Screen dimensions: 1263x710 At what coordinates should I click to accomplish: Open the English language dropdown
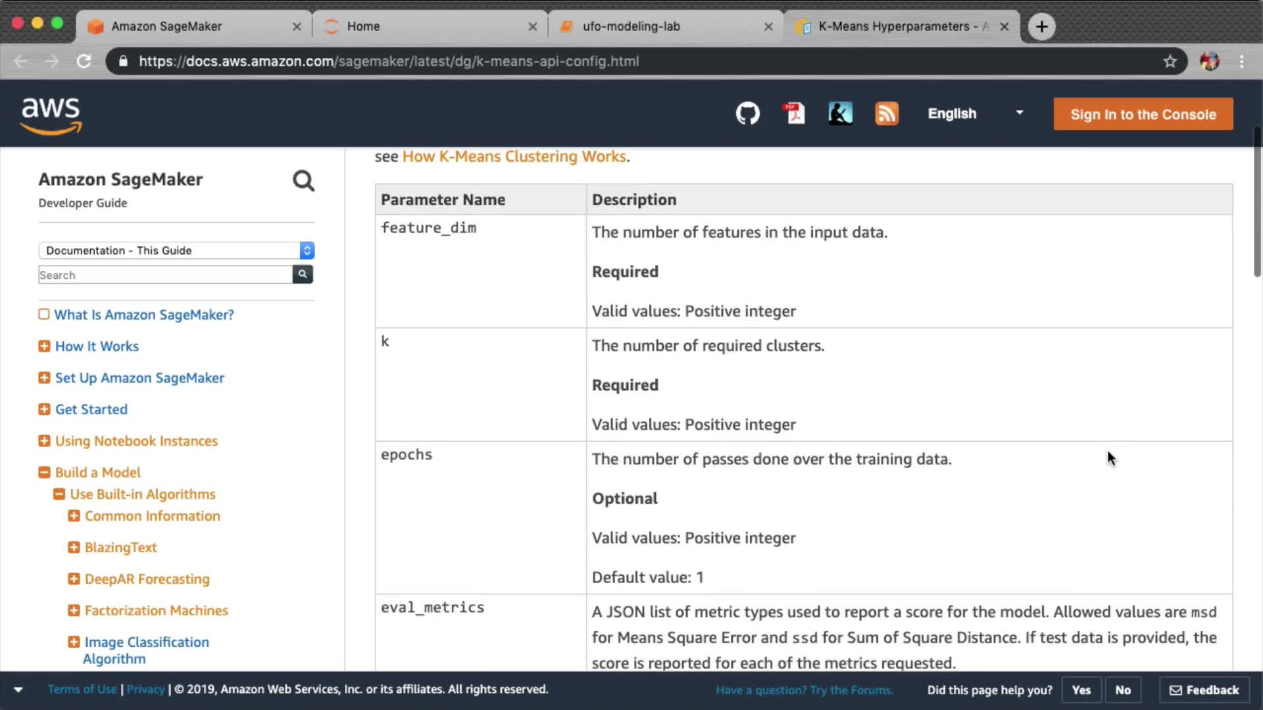click(976, 114)
